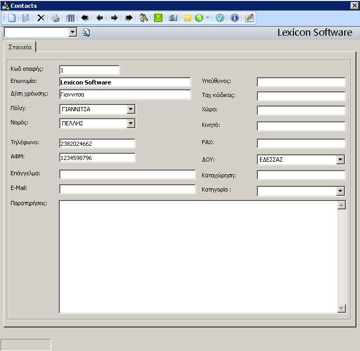Click the notes scrollbar up arrow
The width and height of the screenshot is (360, 351).
(x=342, y=205)
